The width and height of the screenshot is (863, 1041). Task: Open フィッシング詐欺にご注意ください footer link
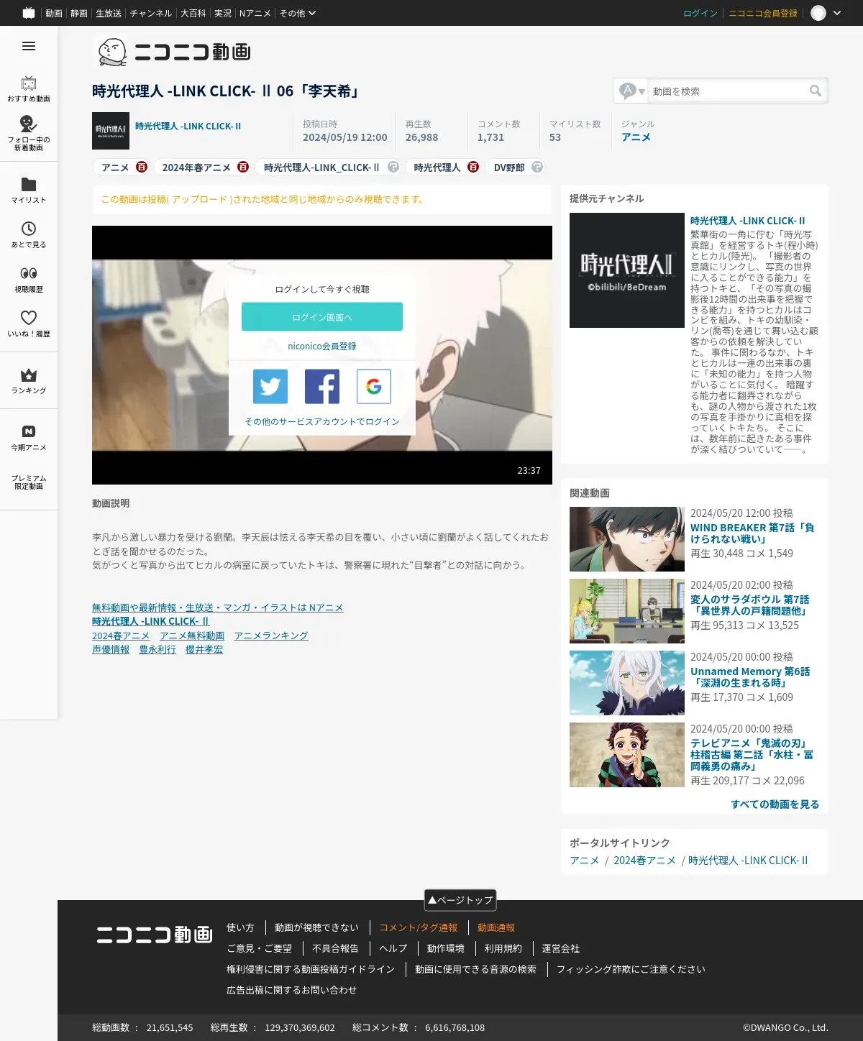(631, 969)
